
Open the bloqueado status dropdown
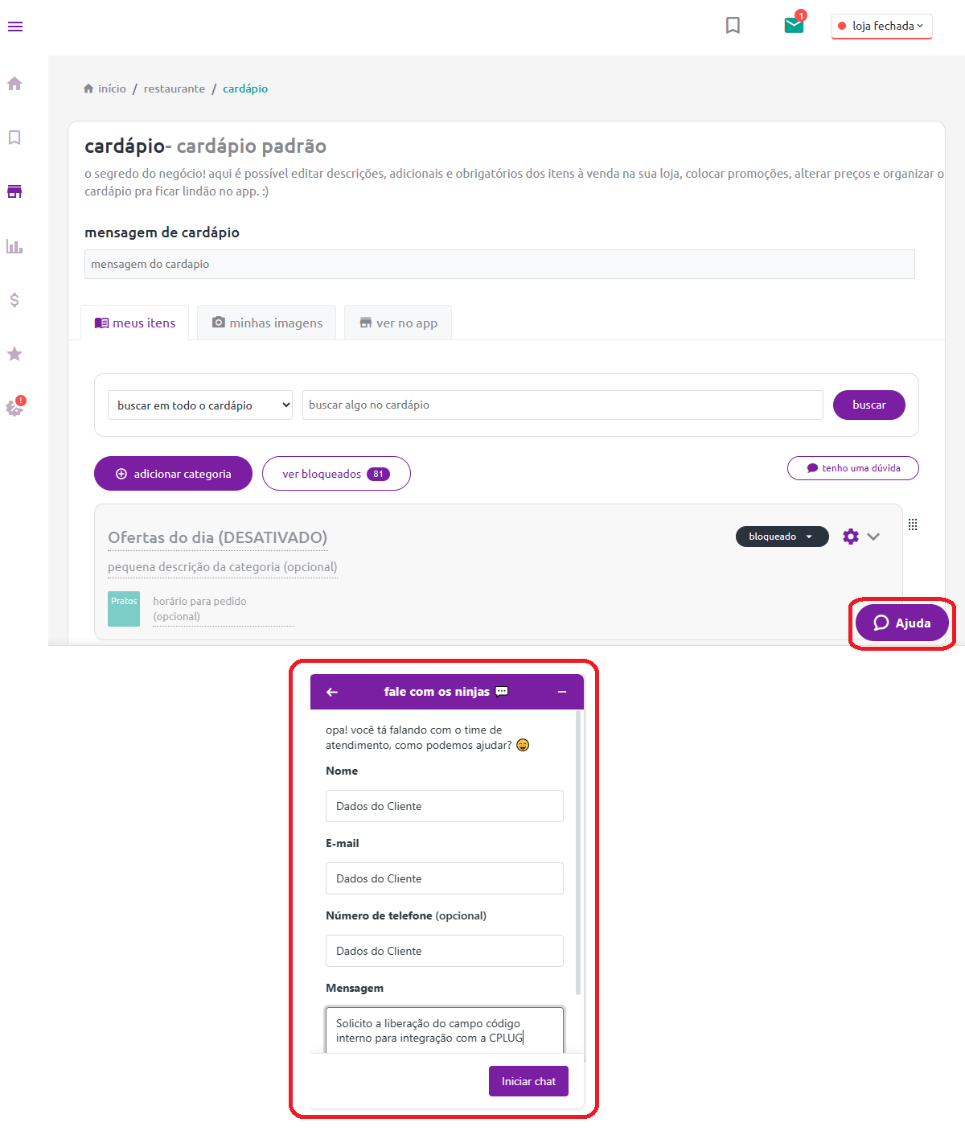pyautogui.click(x=782, y=537)
